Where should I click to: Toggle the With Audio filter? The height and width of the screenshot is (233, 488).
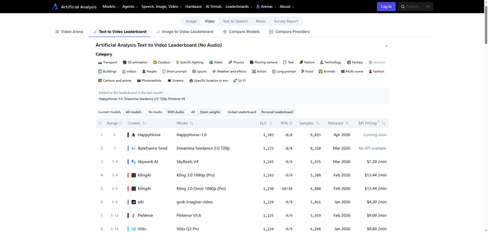click(175, 112)
